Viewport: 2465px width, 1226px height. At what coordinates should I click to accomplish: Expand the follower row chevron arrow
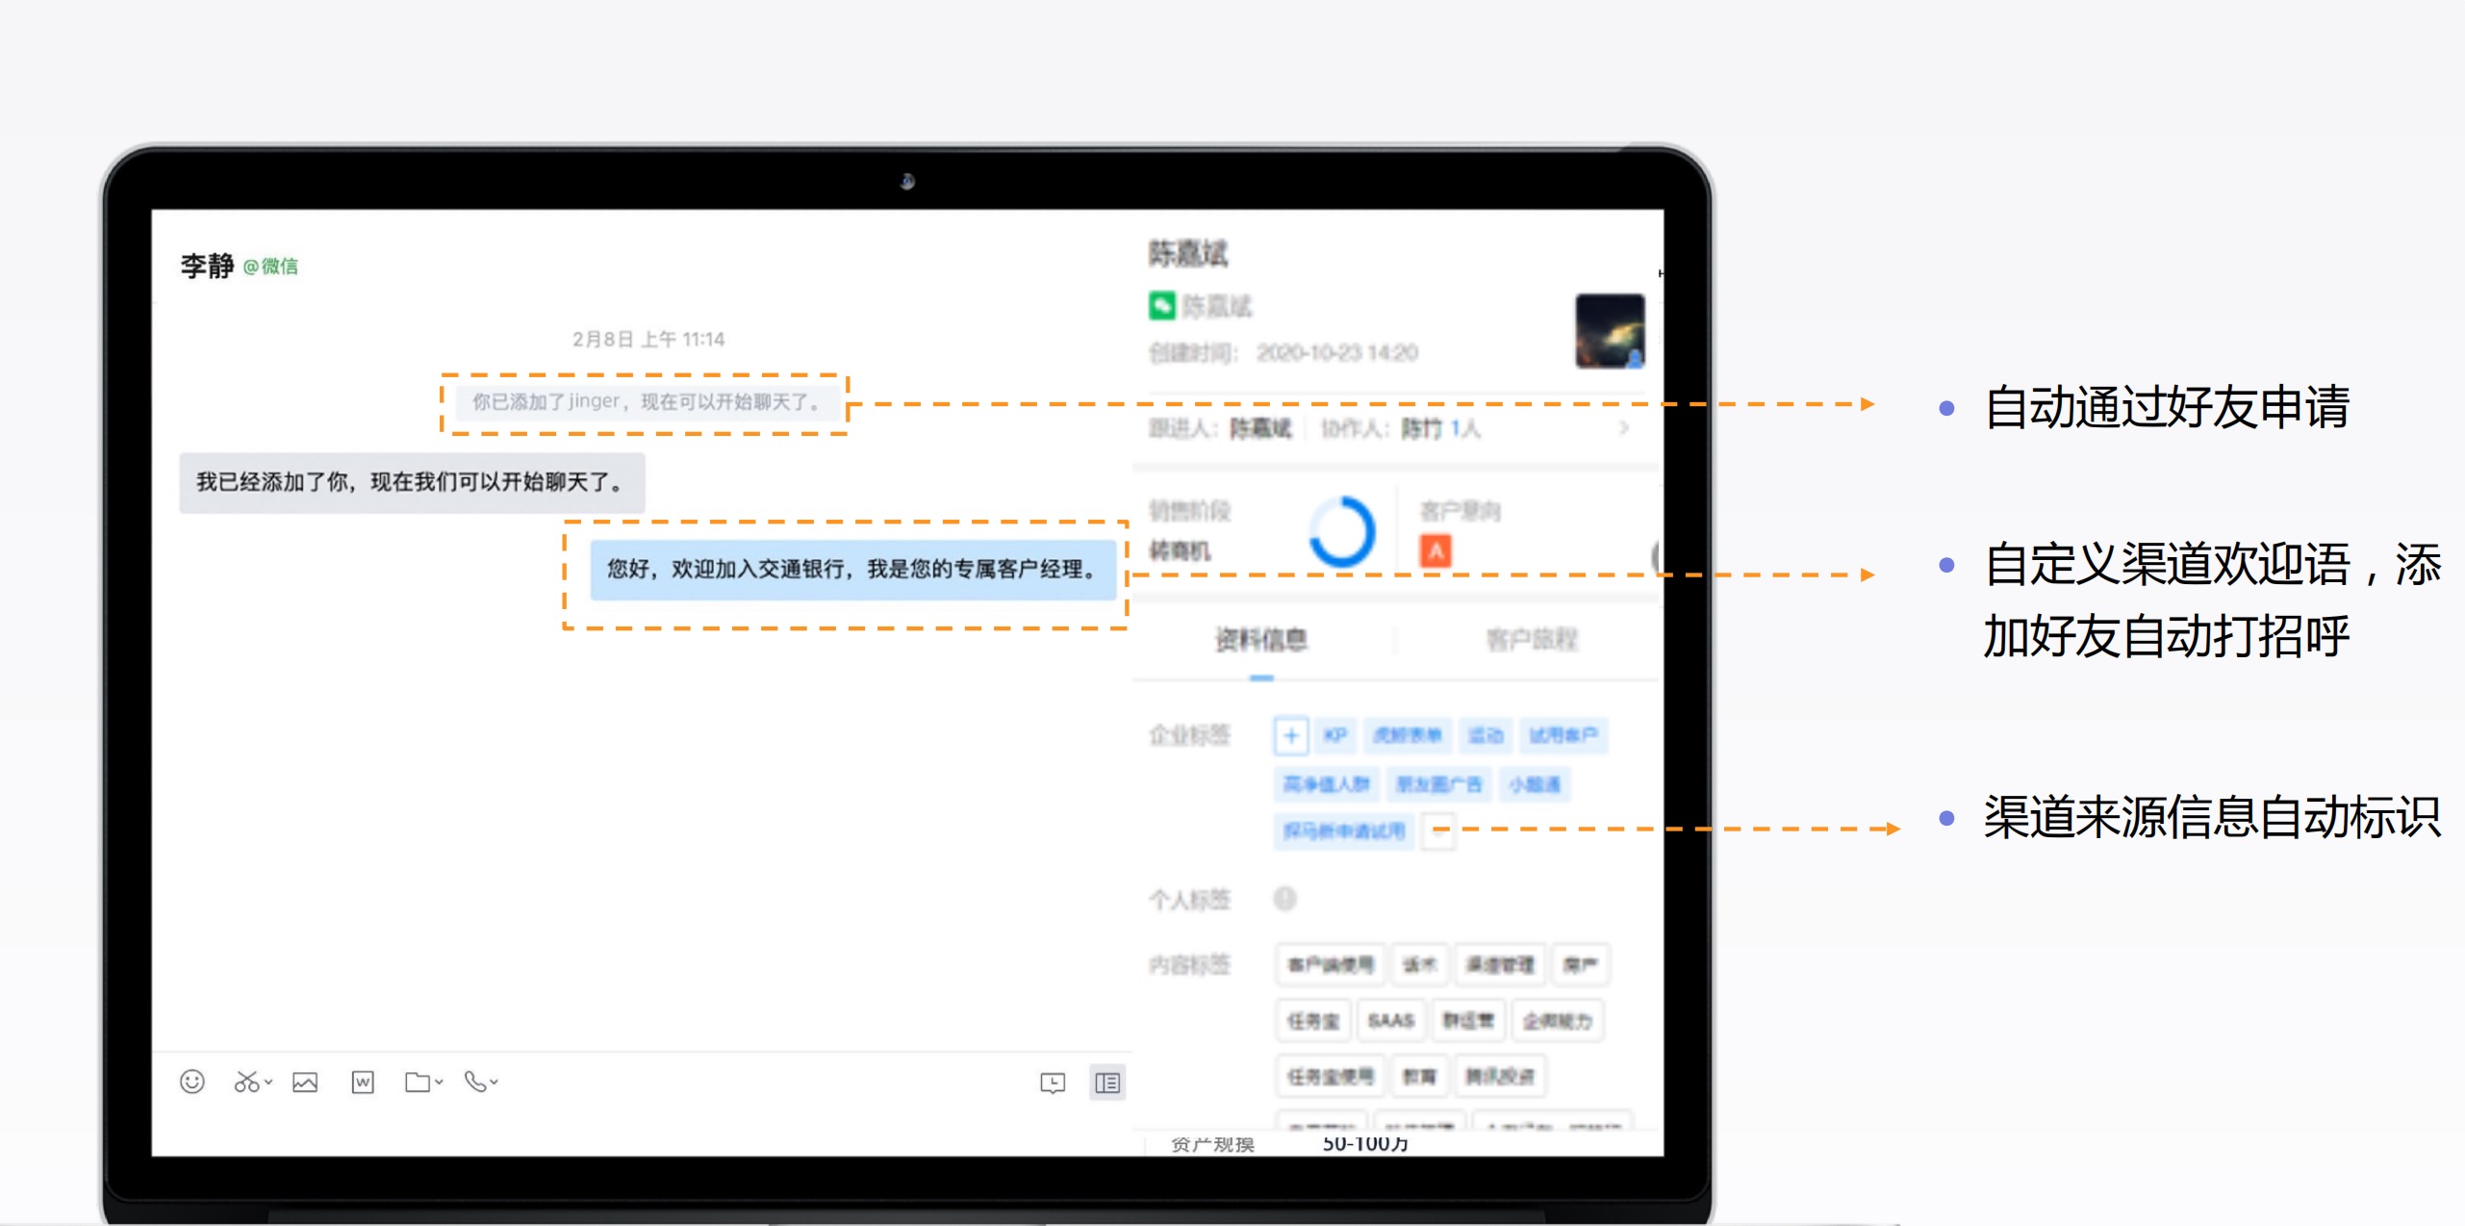click(x=1624, y=427)
